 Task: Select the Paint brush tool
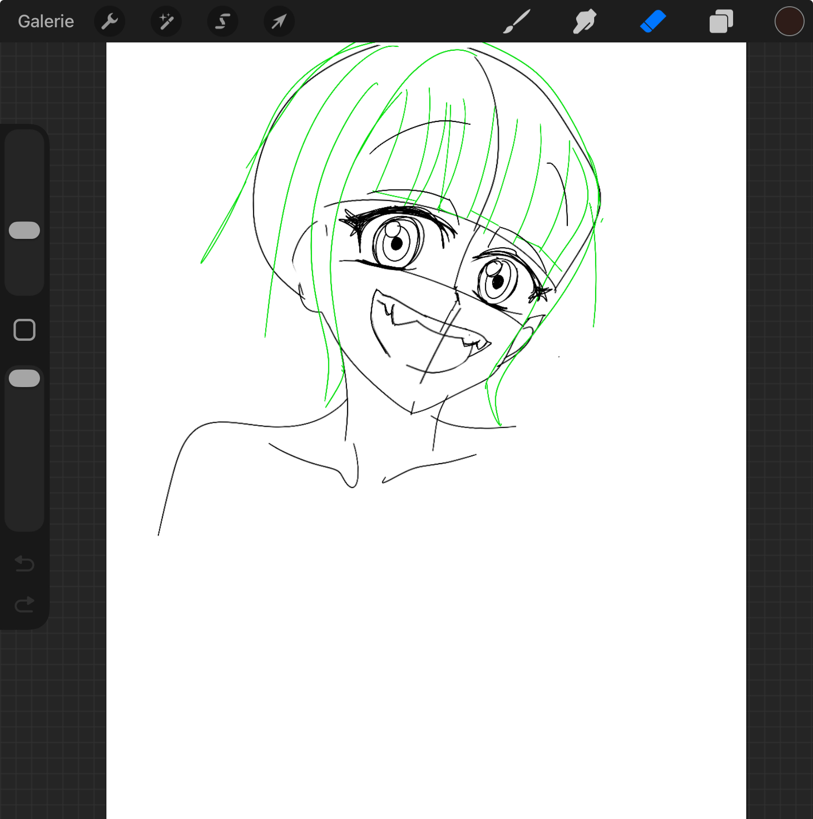[517, 21]
